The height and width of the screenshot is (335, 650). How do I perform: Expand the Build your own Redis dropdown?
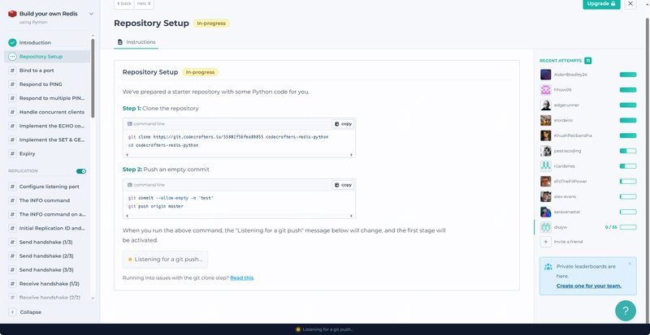pyautogui.click(x=91, y=14)
